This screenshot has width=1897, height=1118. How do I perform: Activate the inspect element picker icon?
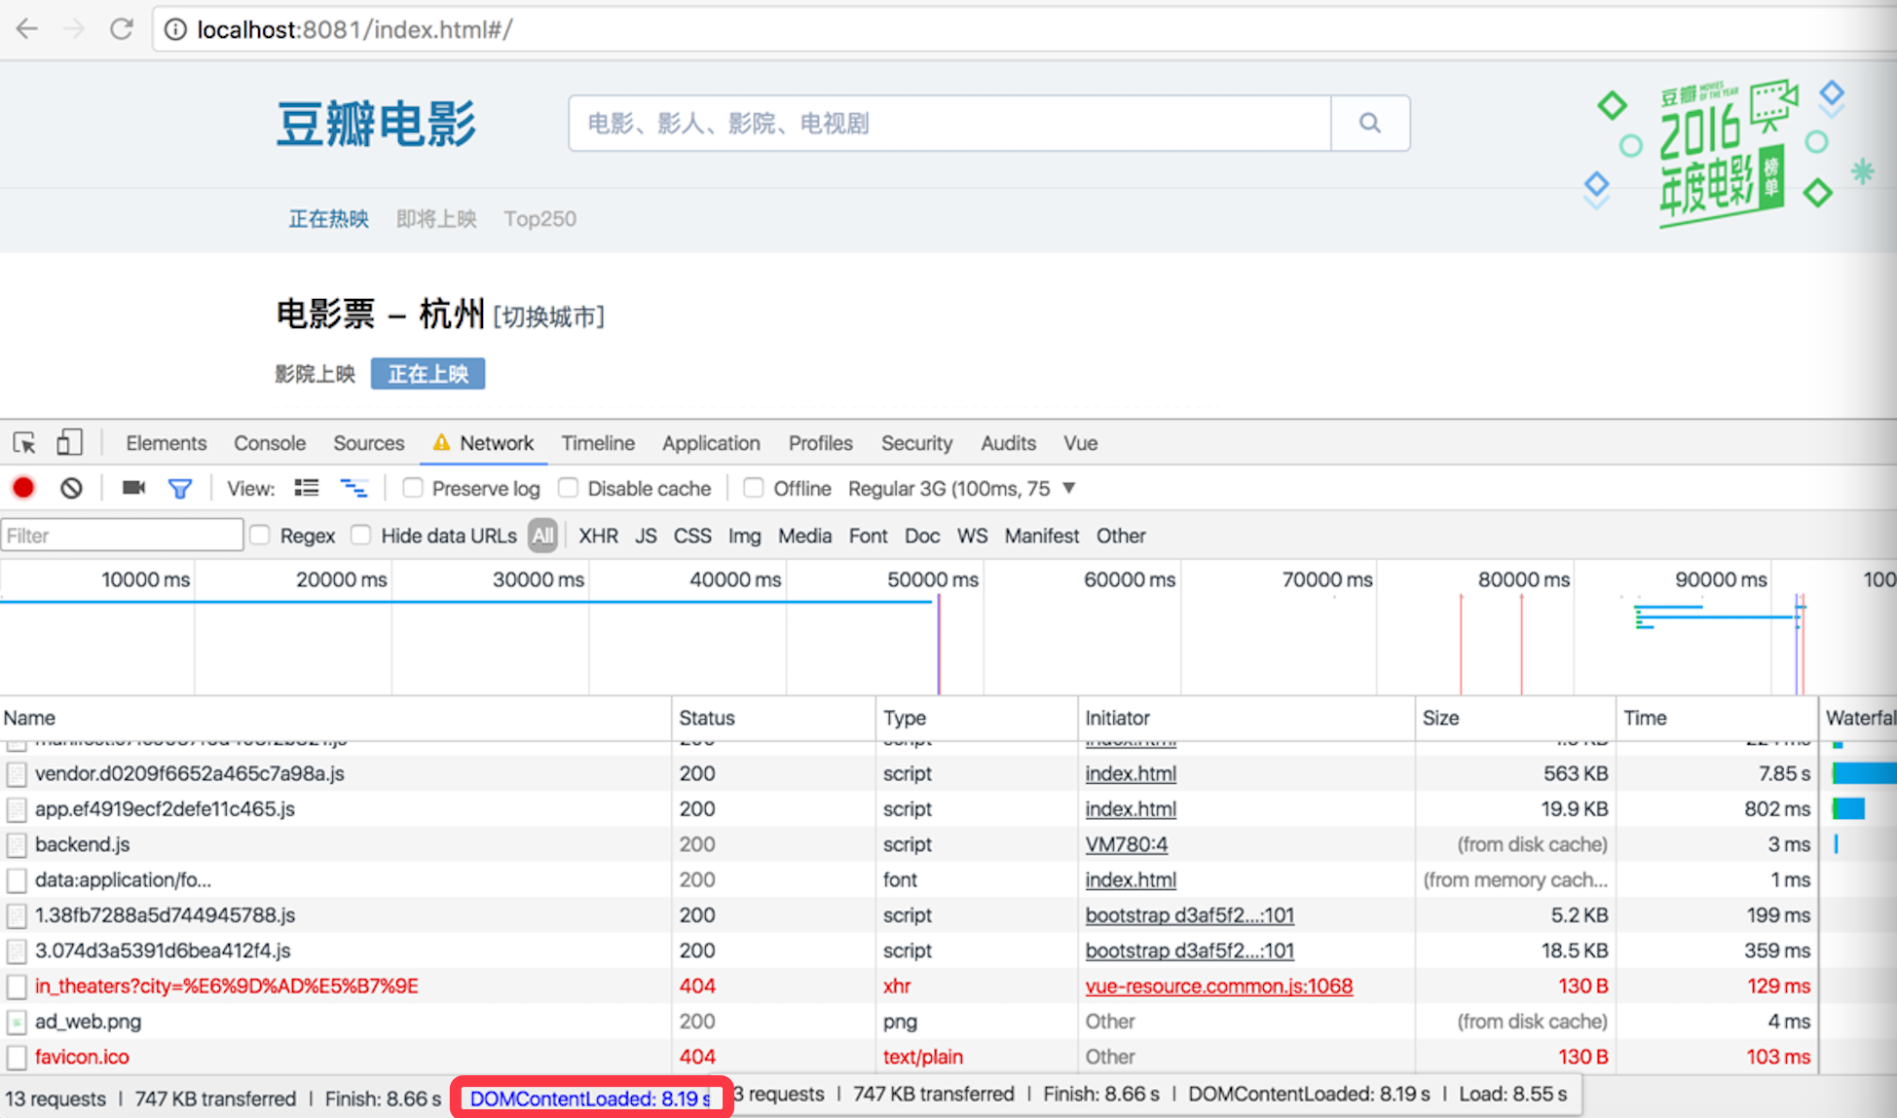[x=24, y=443]
